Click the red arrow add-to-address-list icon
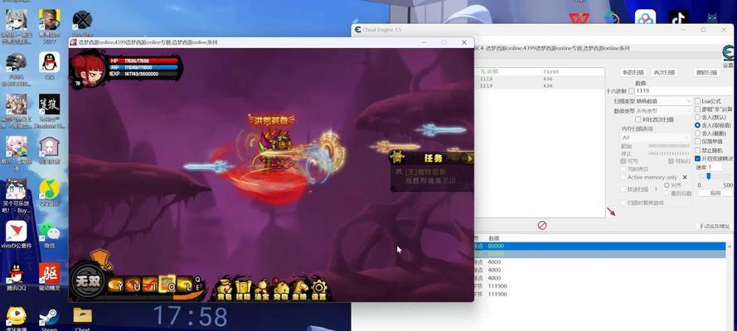Image resolution: width=737 pixels, height=331 pixels. [x=611, y=212]
